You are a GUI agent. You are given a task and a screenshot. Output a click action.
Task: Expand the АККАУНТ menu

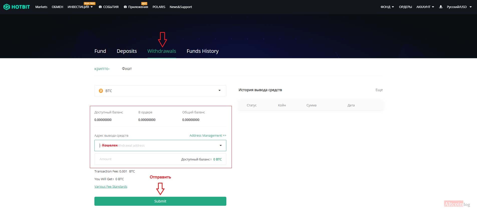pyautogui.click(x=425, y=7)
